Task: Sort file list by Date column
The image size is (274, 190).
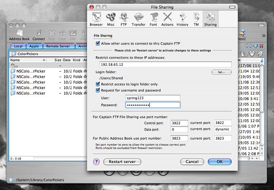Action: 67,60
